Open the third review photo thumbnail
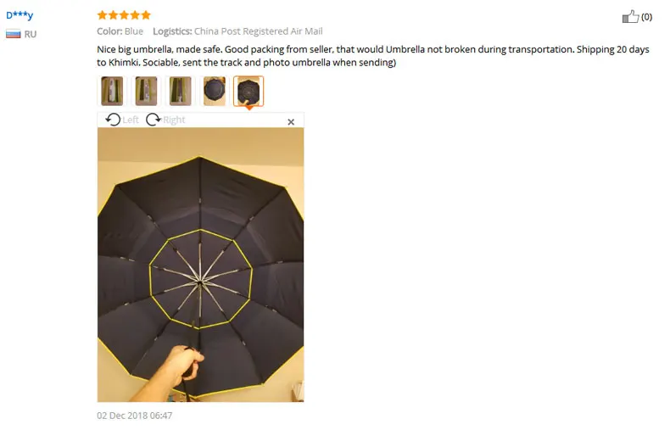 pyautogui.click(x=181, y=91)
